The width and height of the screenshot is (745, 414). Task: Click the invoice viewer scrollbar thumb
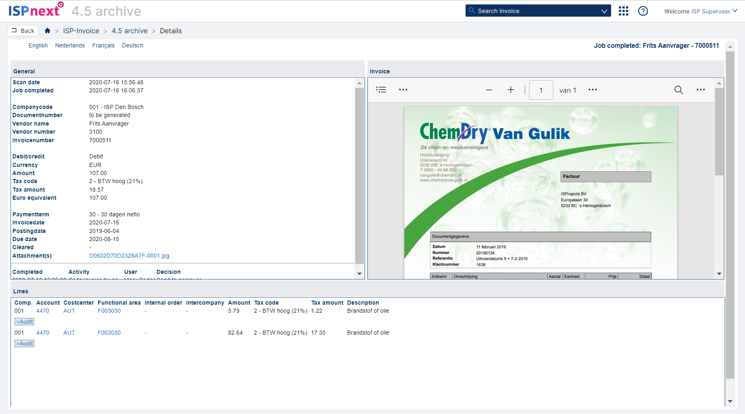click(x=719, y=132)
